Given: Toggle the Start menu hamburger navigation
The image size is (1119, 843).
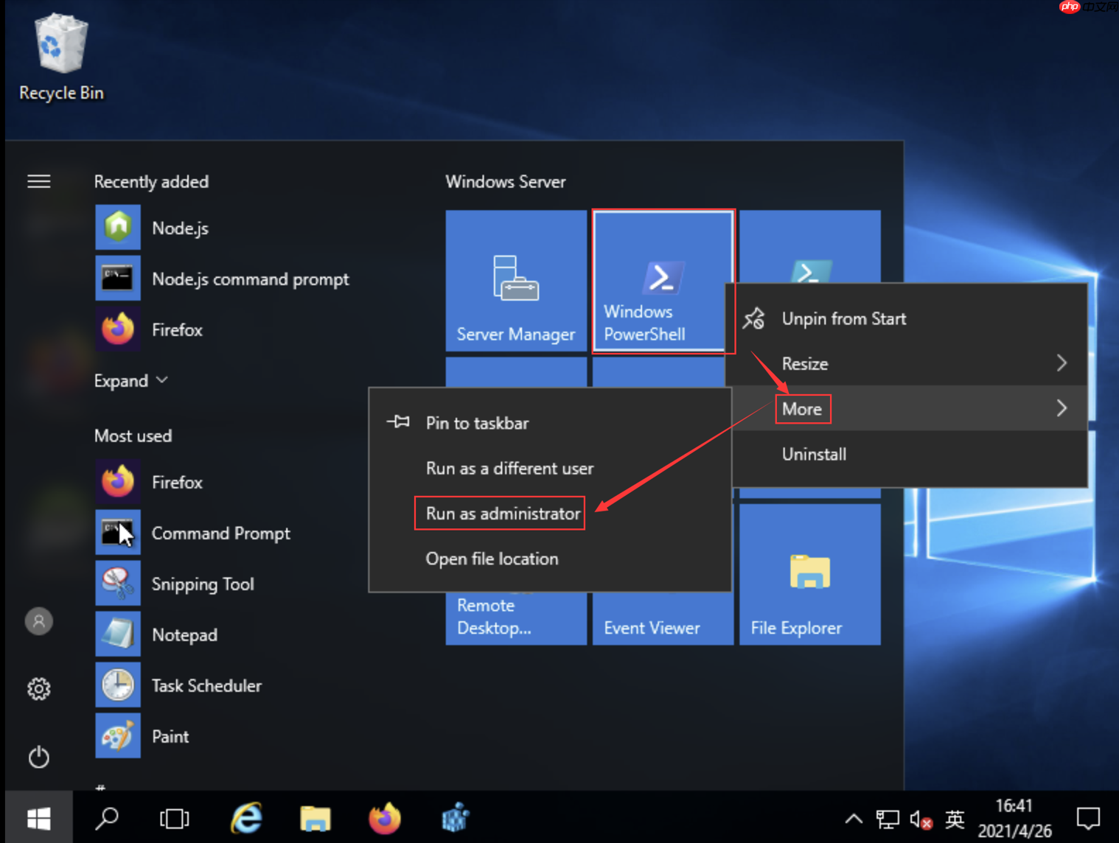Looking at the screenshot, I should pos(38,181).
